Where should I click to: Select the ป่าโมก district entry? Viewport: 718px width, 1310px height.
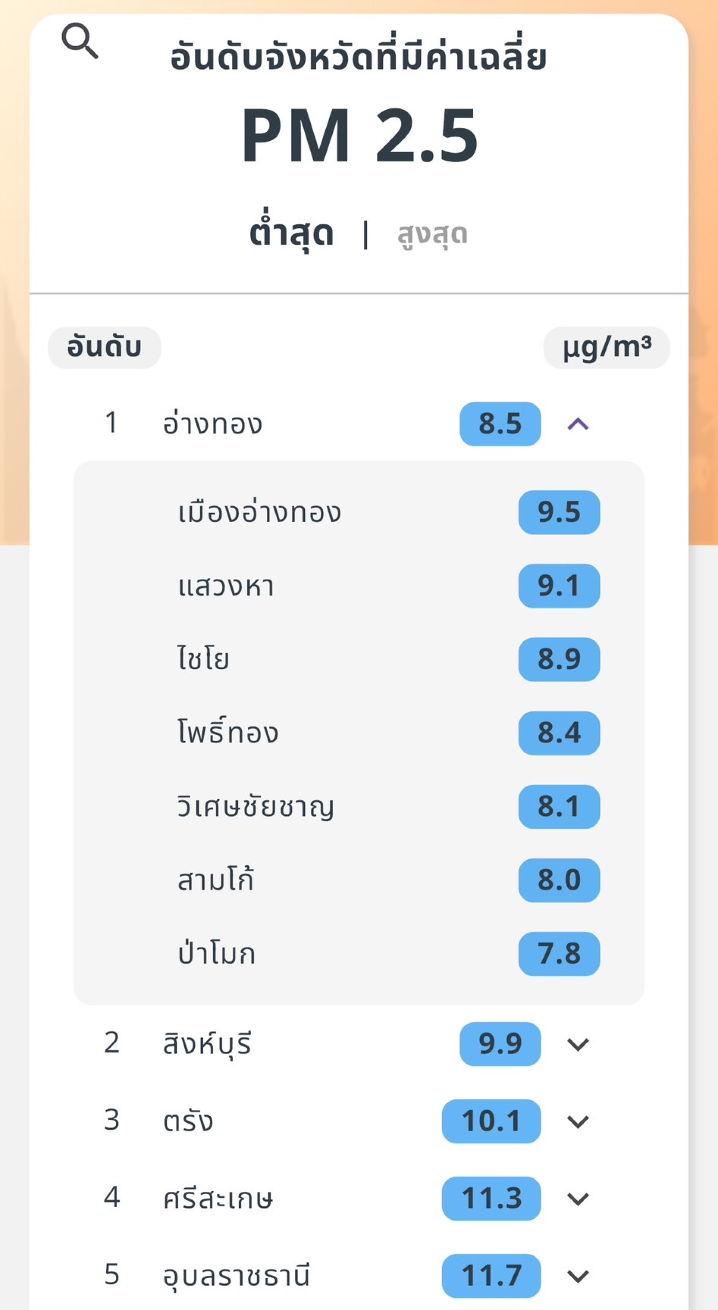coord(216,954)
